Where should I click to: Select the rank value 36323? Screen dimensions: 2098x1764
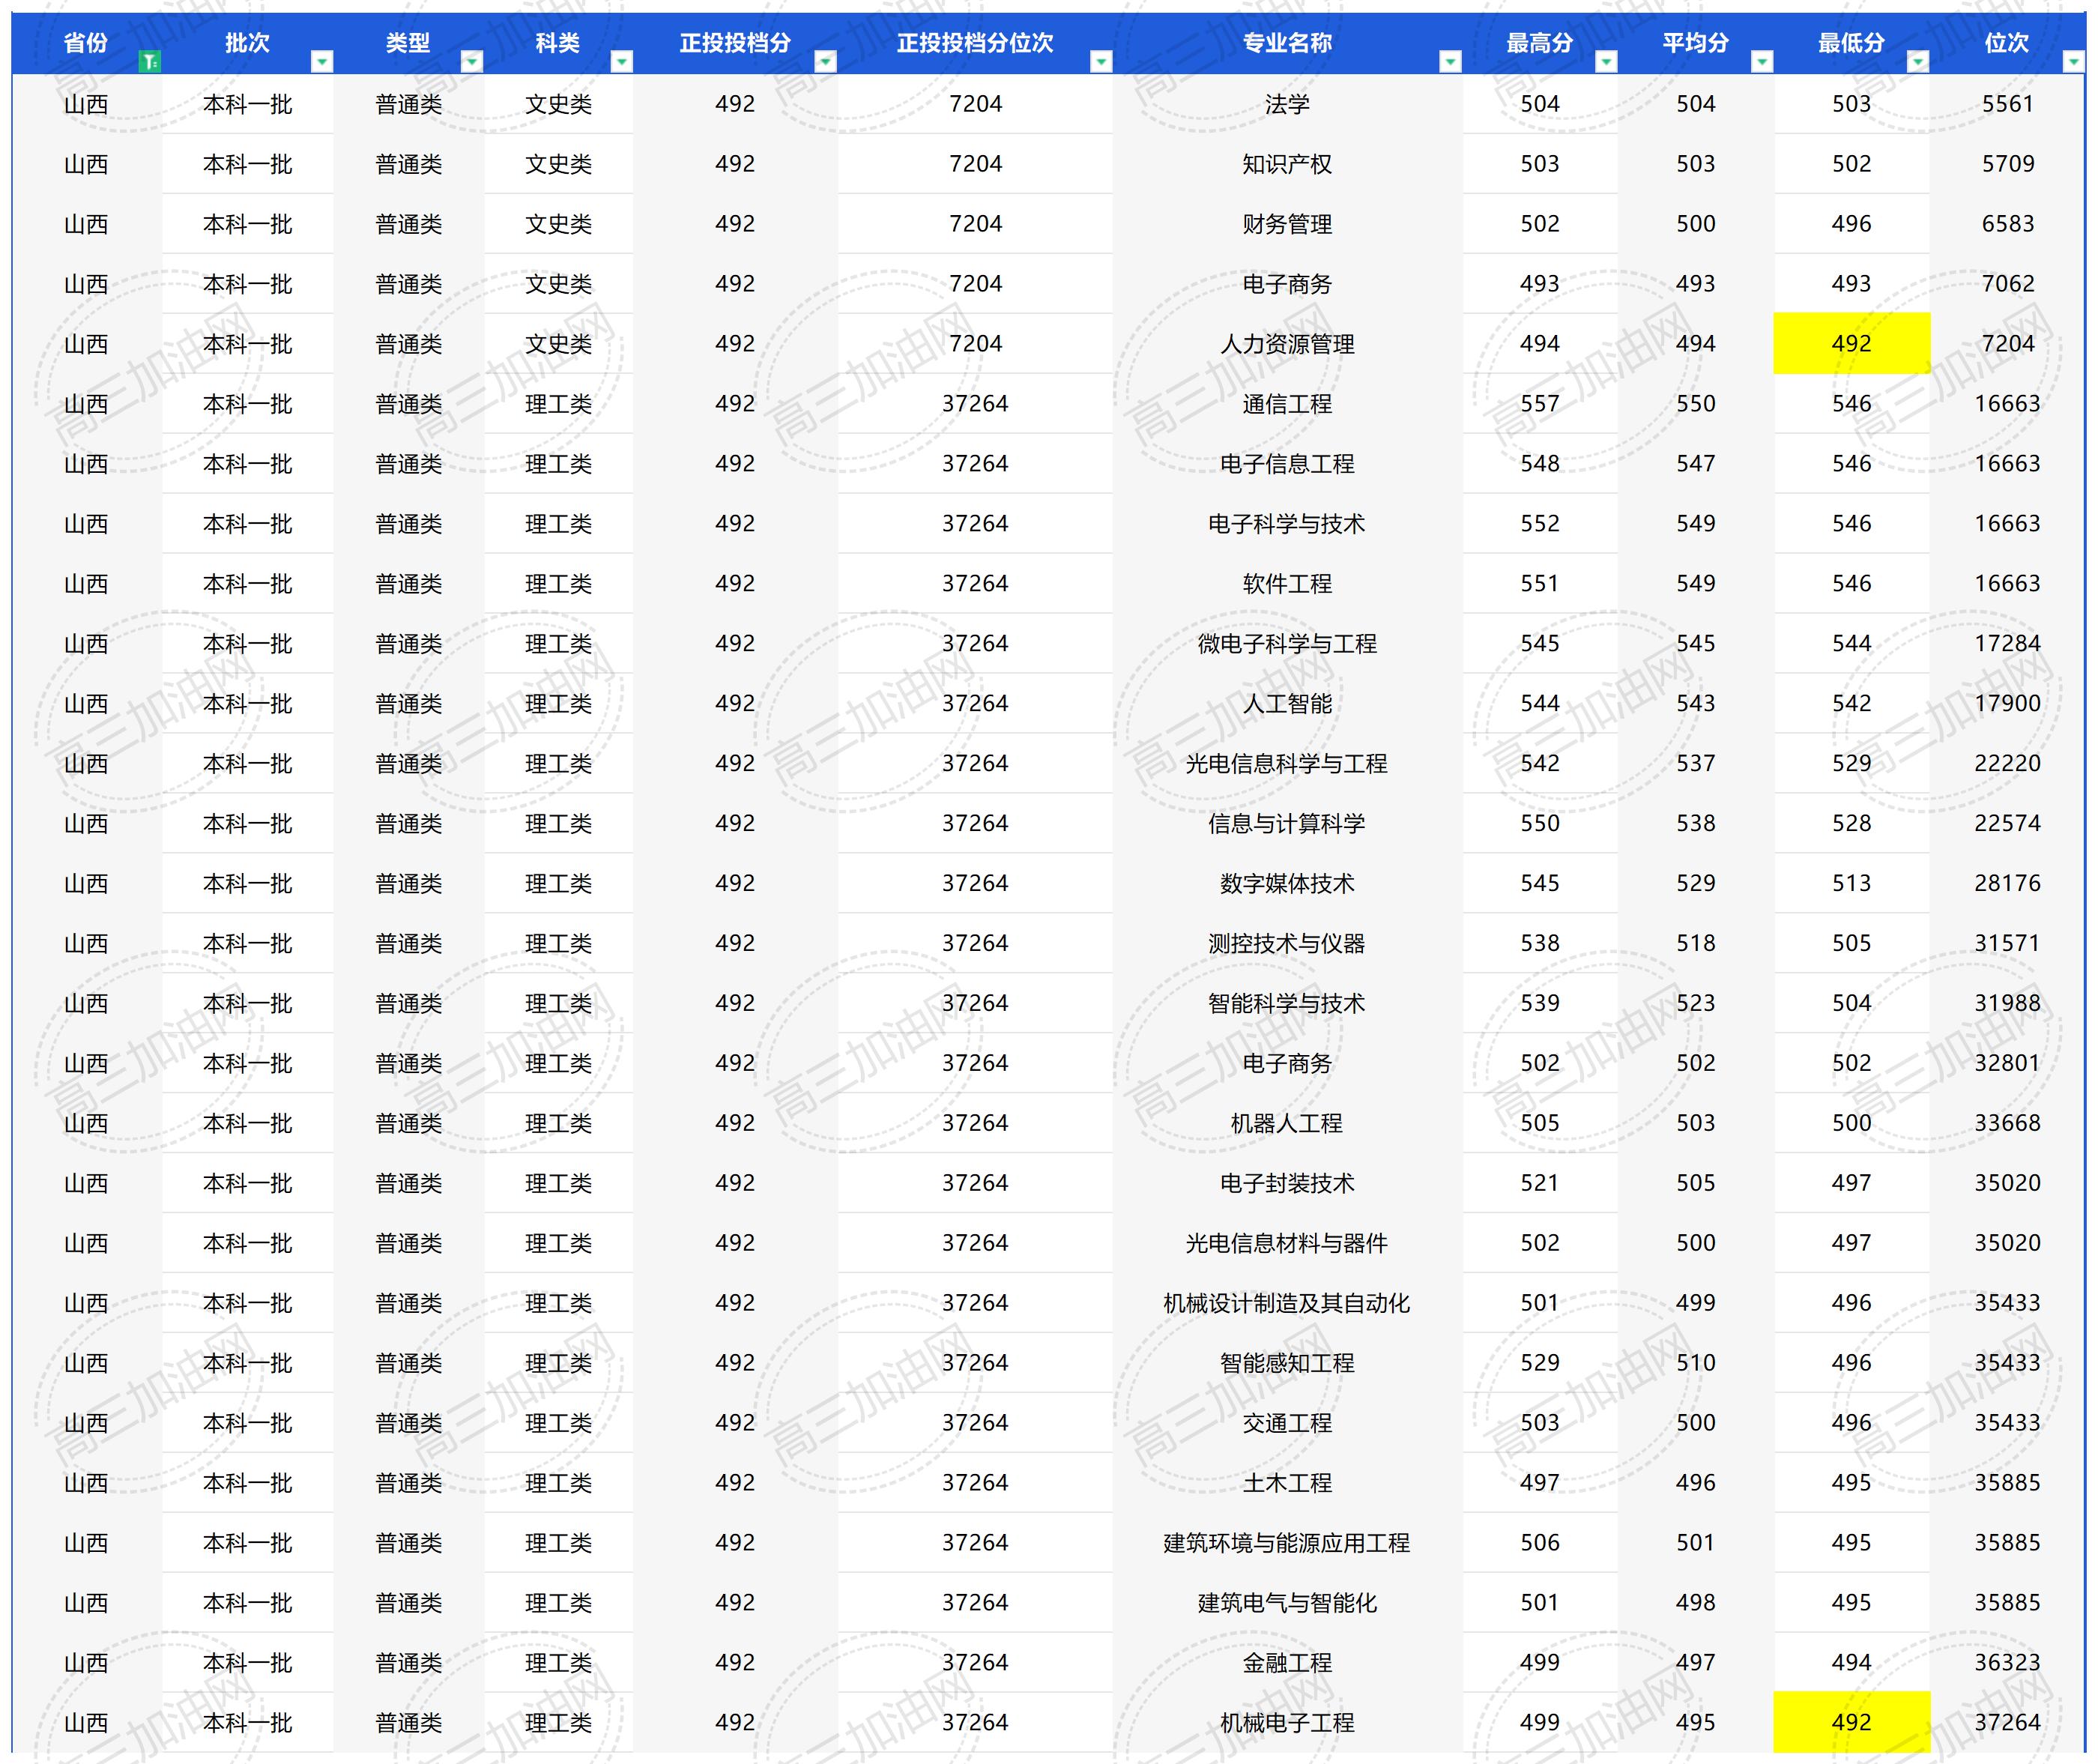(x=2007, y=1663)
